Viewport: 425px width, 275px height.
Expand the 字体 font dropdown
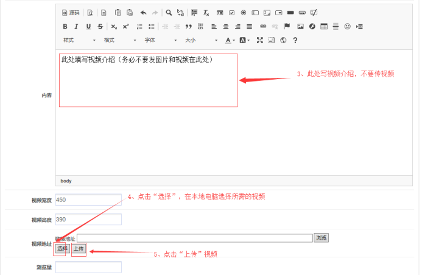(x=160, y=40)
